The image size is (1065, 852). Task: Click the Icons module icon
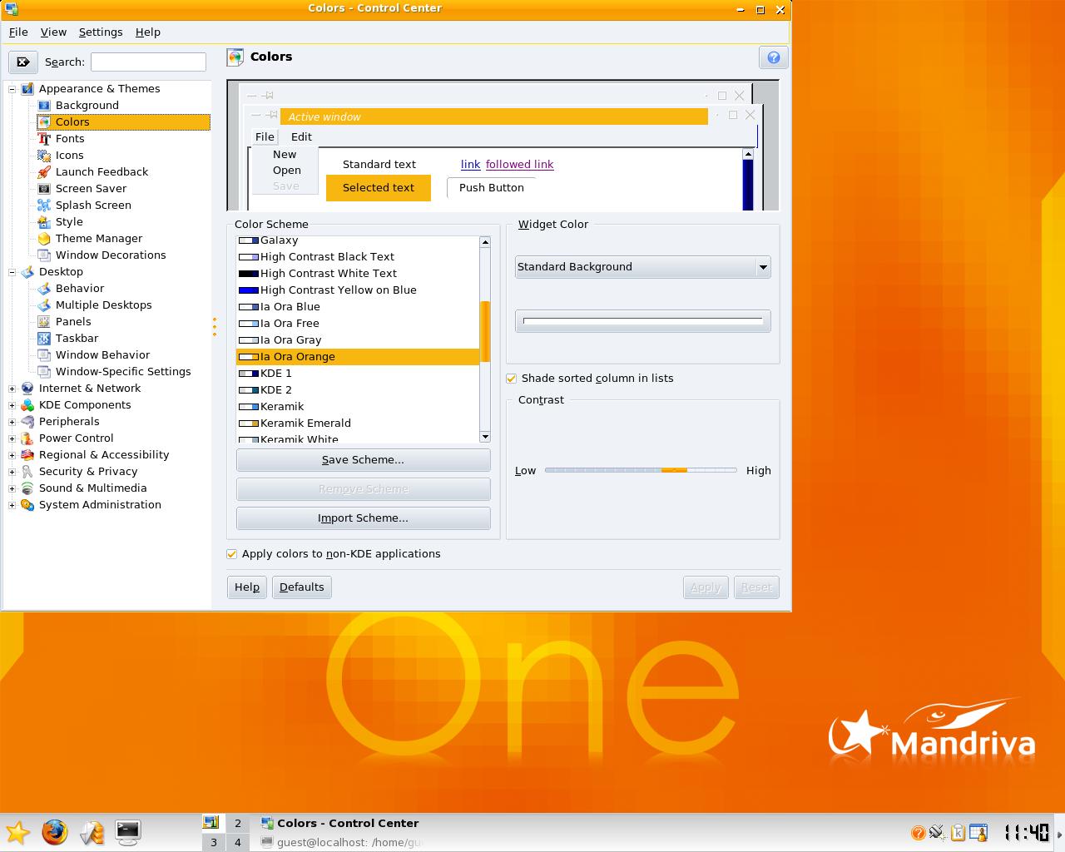pyautogui.click(x=44, y=156)
